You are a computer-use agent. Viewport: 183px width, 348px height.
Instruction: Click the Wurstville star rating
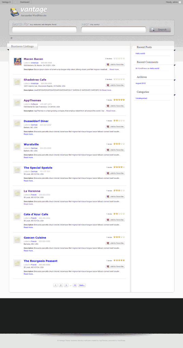[x=119, y=144]
